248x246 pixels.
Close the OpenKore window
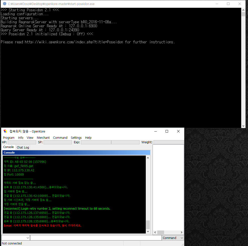[178, 131]
